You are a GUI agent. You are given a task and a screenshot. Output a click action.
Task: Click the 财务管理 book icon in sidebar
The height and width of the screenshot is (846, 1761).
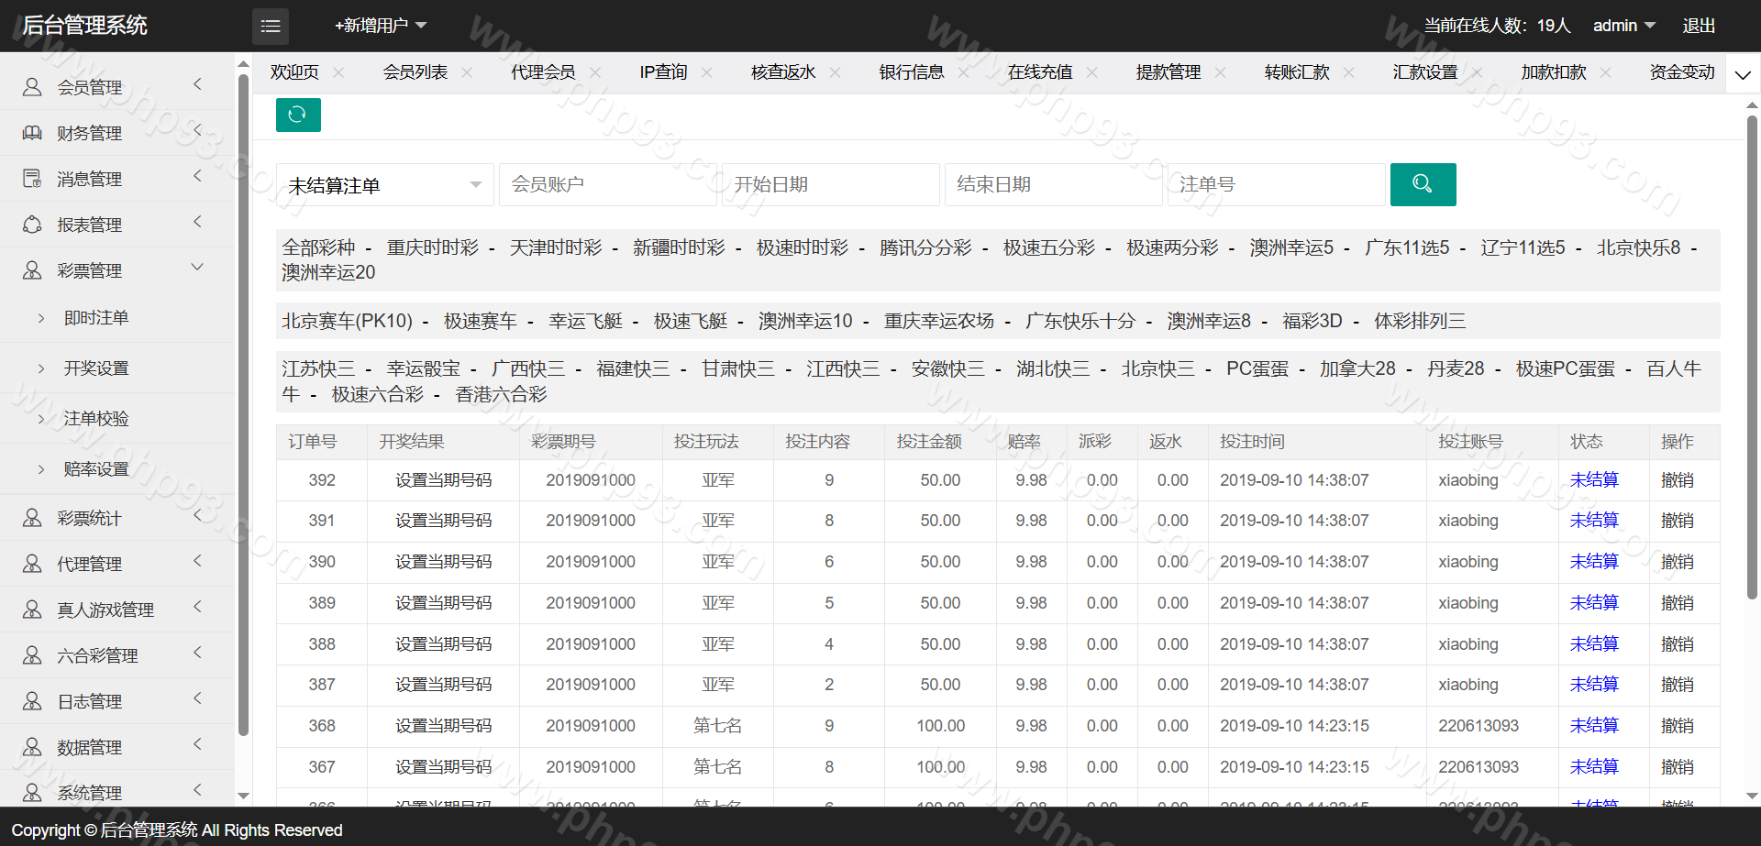pyautogui.click(x=32, y=133)
